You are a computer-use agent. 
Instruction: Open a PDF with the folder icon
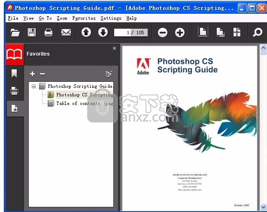(x=15, y=33)
